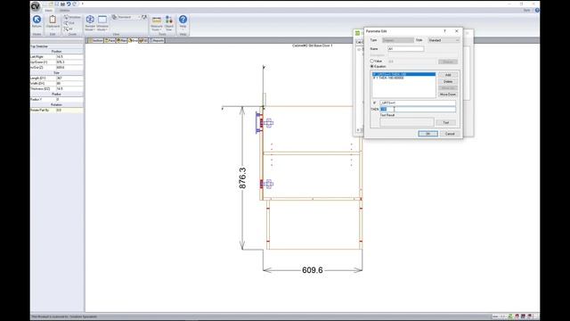570x321 pixels.
Task: Close the Parameter Edit dialog
Action: (457, 31)
